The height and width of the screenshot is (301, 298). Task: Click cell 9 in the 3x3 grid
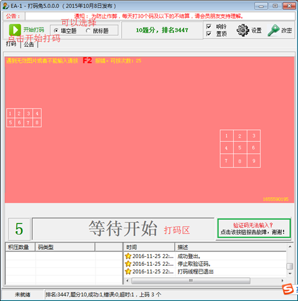pos(254,161)
